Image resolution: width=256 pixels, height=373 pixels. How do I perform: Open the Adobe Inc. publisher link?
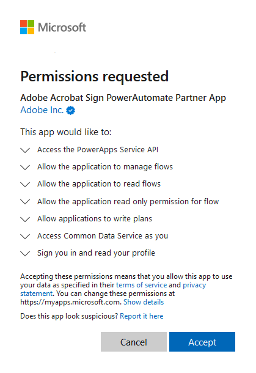pyautogui.click(x=42, y=110)
